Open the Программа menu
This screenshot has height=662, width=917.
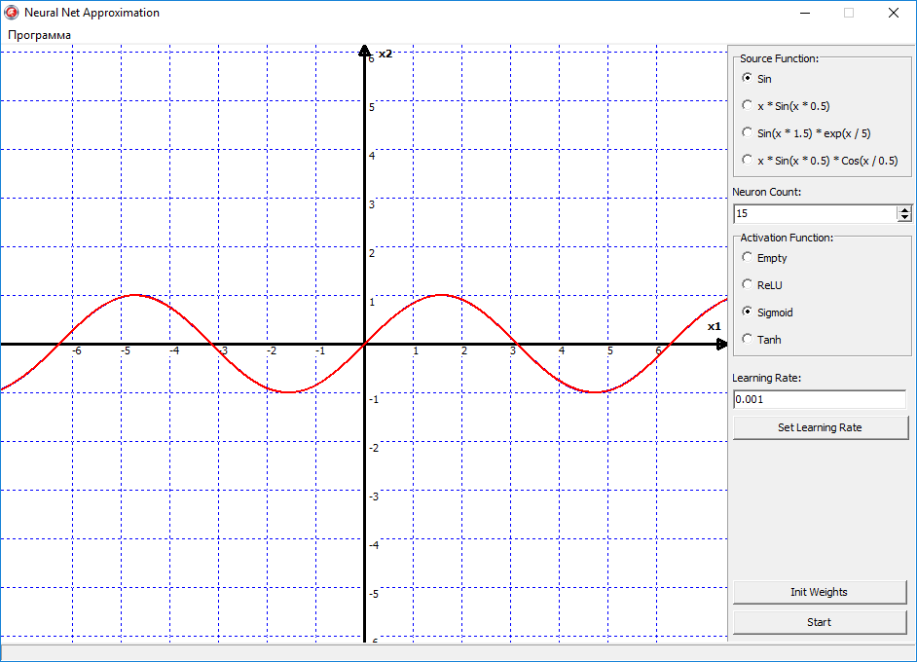(39, 35)
